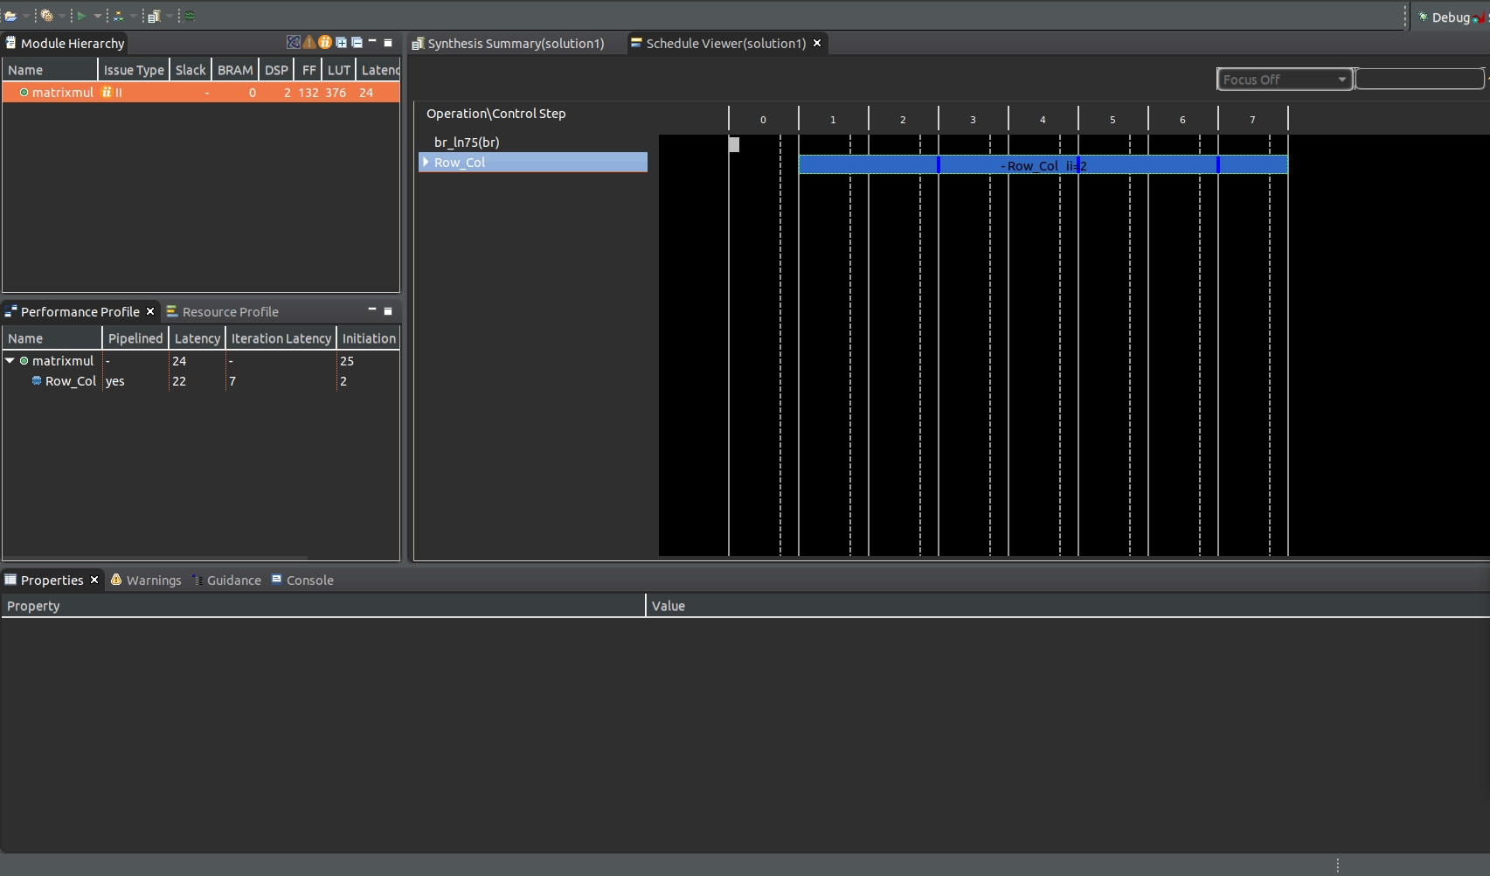This screenshot has width=1490, height=876.
Task: Click the warning filter icon in Module Hierarchy
Action: point(308,42)
